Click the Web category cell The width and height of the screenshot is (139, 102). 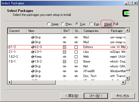point(86,57)
